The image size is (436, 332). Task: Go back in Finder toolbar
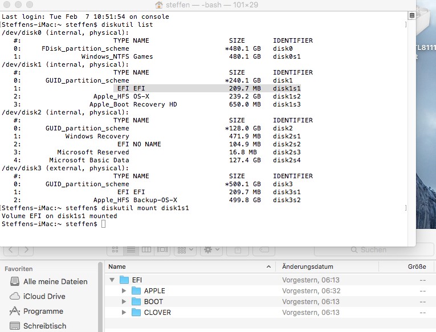(11, 250)
